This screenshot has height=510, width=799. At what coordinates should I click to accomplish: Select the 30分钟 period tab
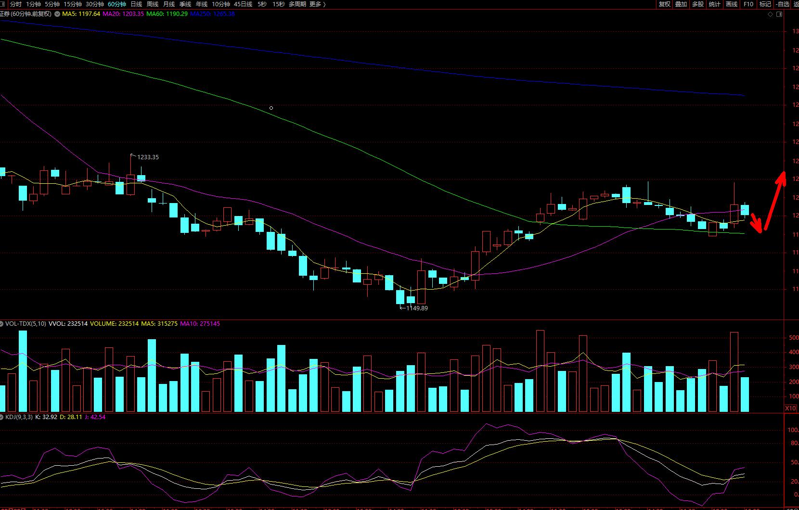coord(95,4)
